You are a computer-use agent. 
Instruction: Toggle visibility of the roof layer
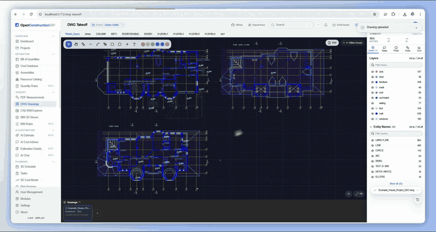373,93
